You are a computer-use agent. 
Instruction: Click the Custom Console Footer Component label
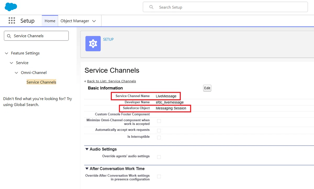pos(122,114)
